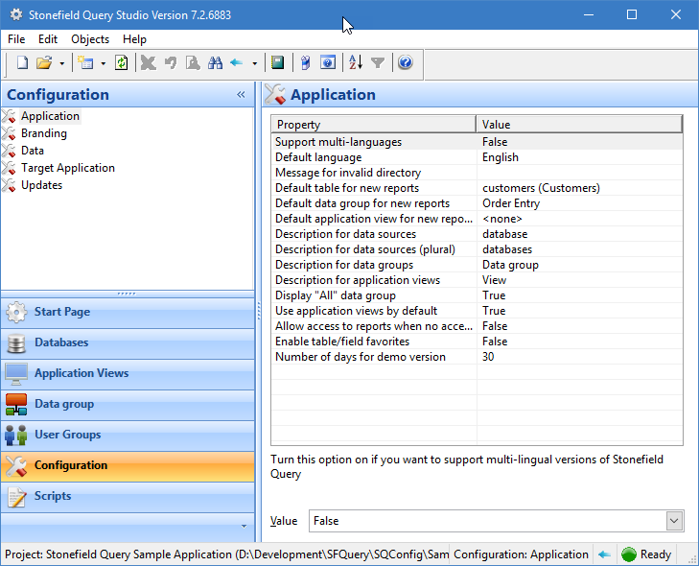Click the blue back arrow in status bar
This screenshot has width=699, height=566.
click(x=604, y=554)
